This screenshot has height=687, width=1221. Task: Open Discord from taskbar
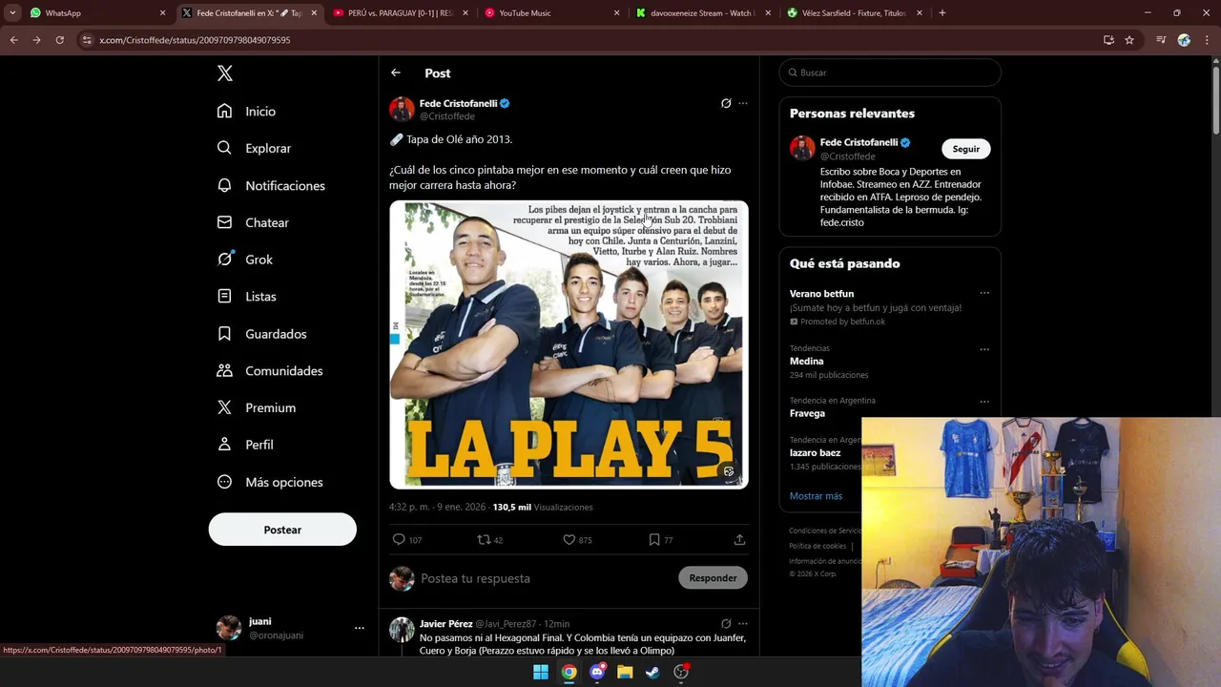coord(597,672)
